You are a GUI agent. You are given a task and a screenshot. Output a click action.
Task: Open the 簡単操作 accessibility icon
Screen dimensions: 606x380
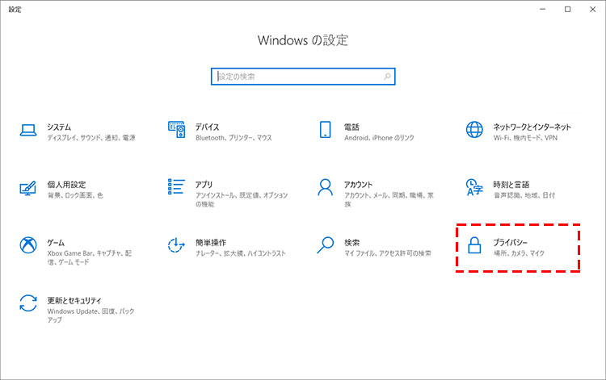(x=176, y=245)
